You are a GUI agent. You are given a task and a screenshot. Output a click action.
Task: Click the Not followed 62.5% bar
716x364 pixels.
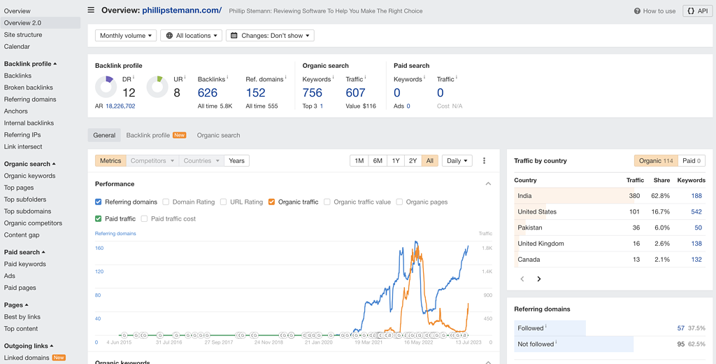(x=573, y=344)
